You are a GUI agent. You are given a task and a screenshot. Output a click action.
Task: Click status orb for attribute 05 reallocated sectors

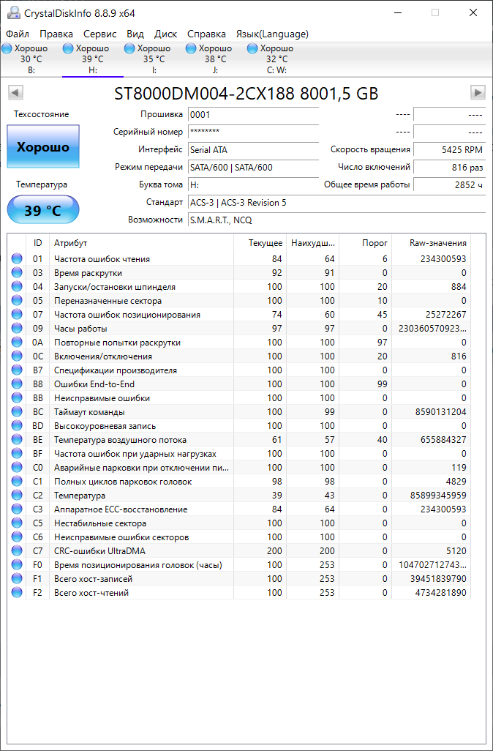[x=17, y=300]
